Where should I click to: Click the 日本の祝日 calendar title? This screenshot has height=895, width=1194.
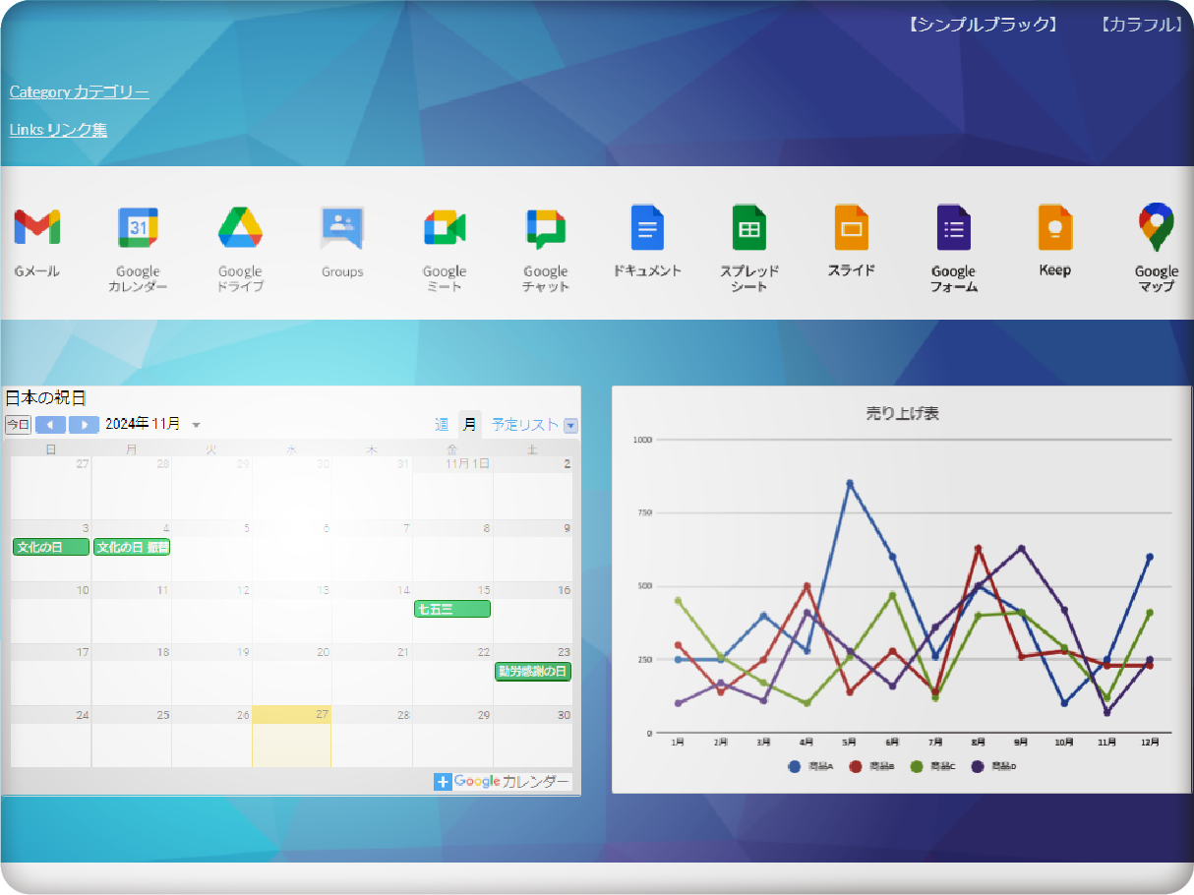(x=45, y=397)
